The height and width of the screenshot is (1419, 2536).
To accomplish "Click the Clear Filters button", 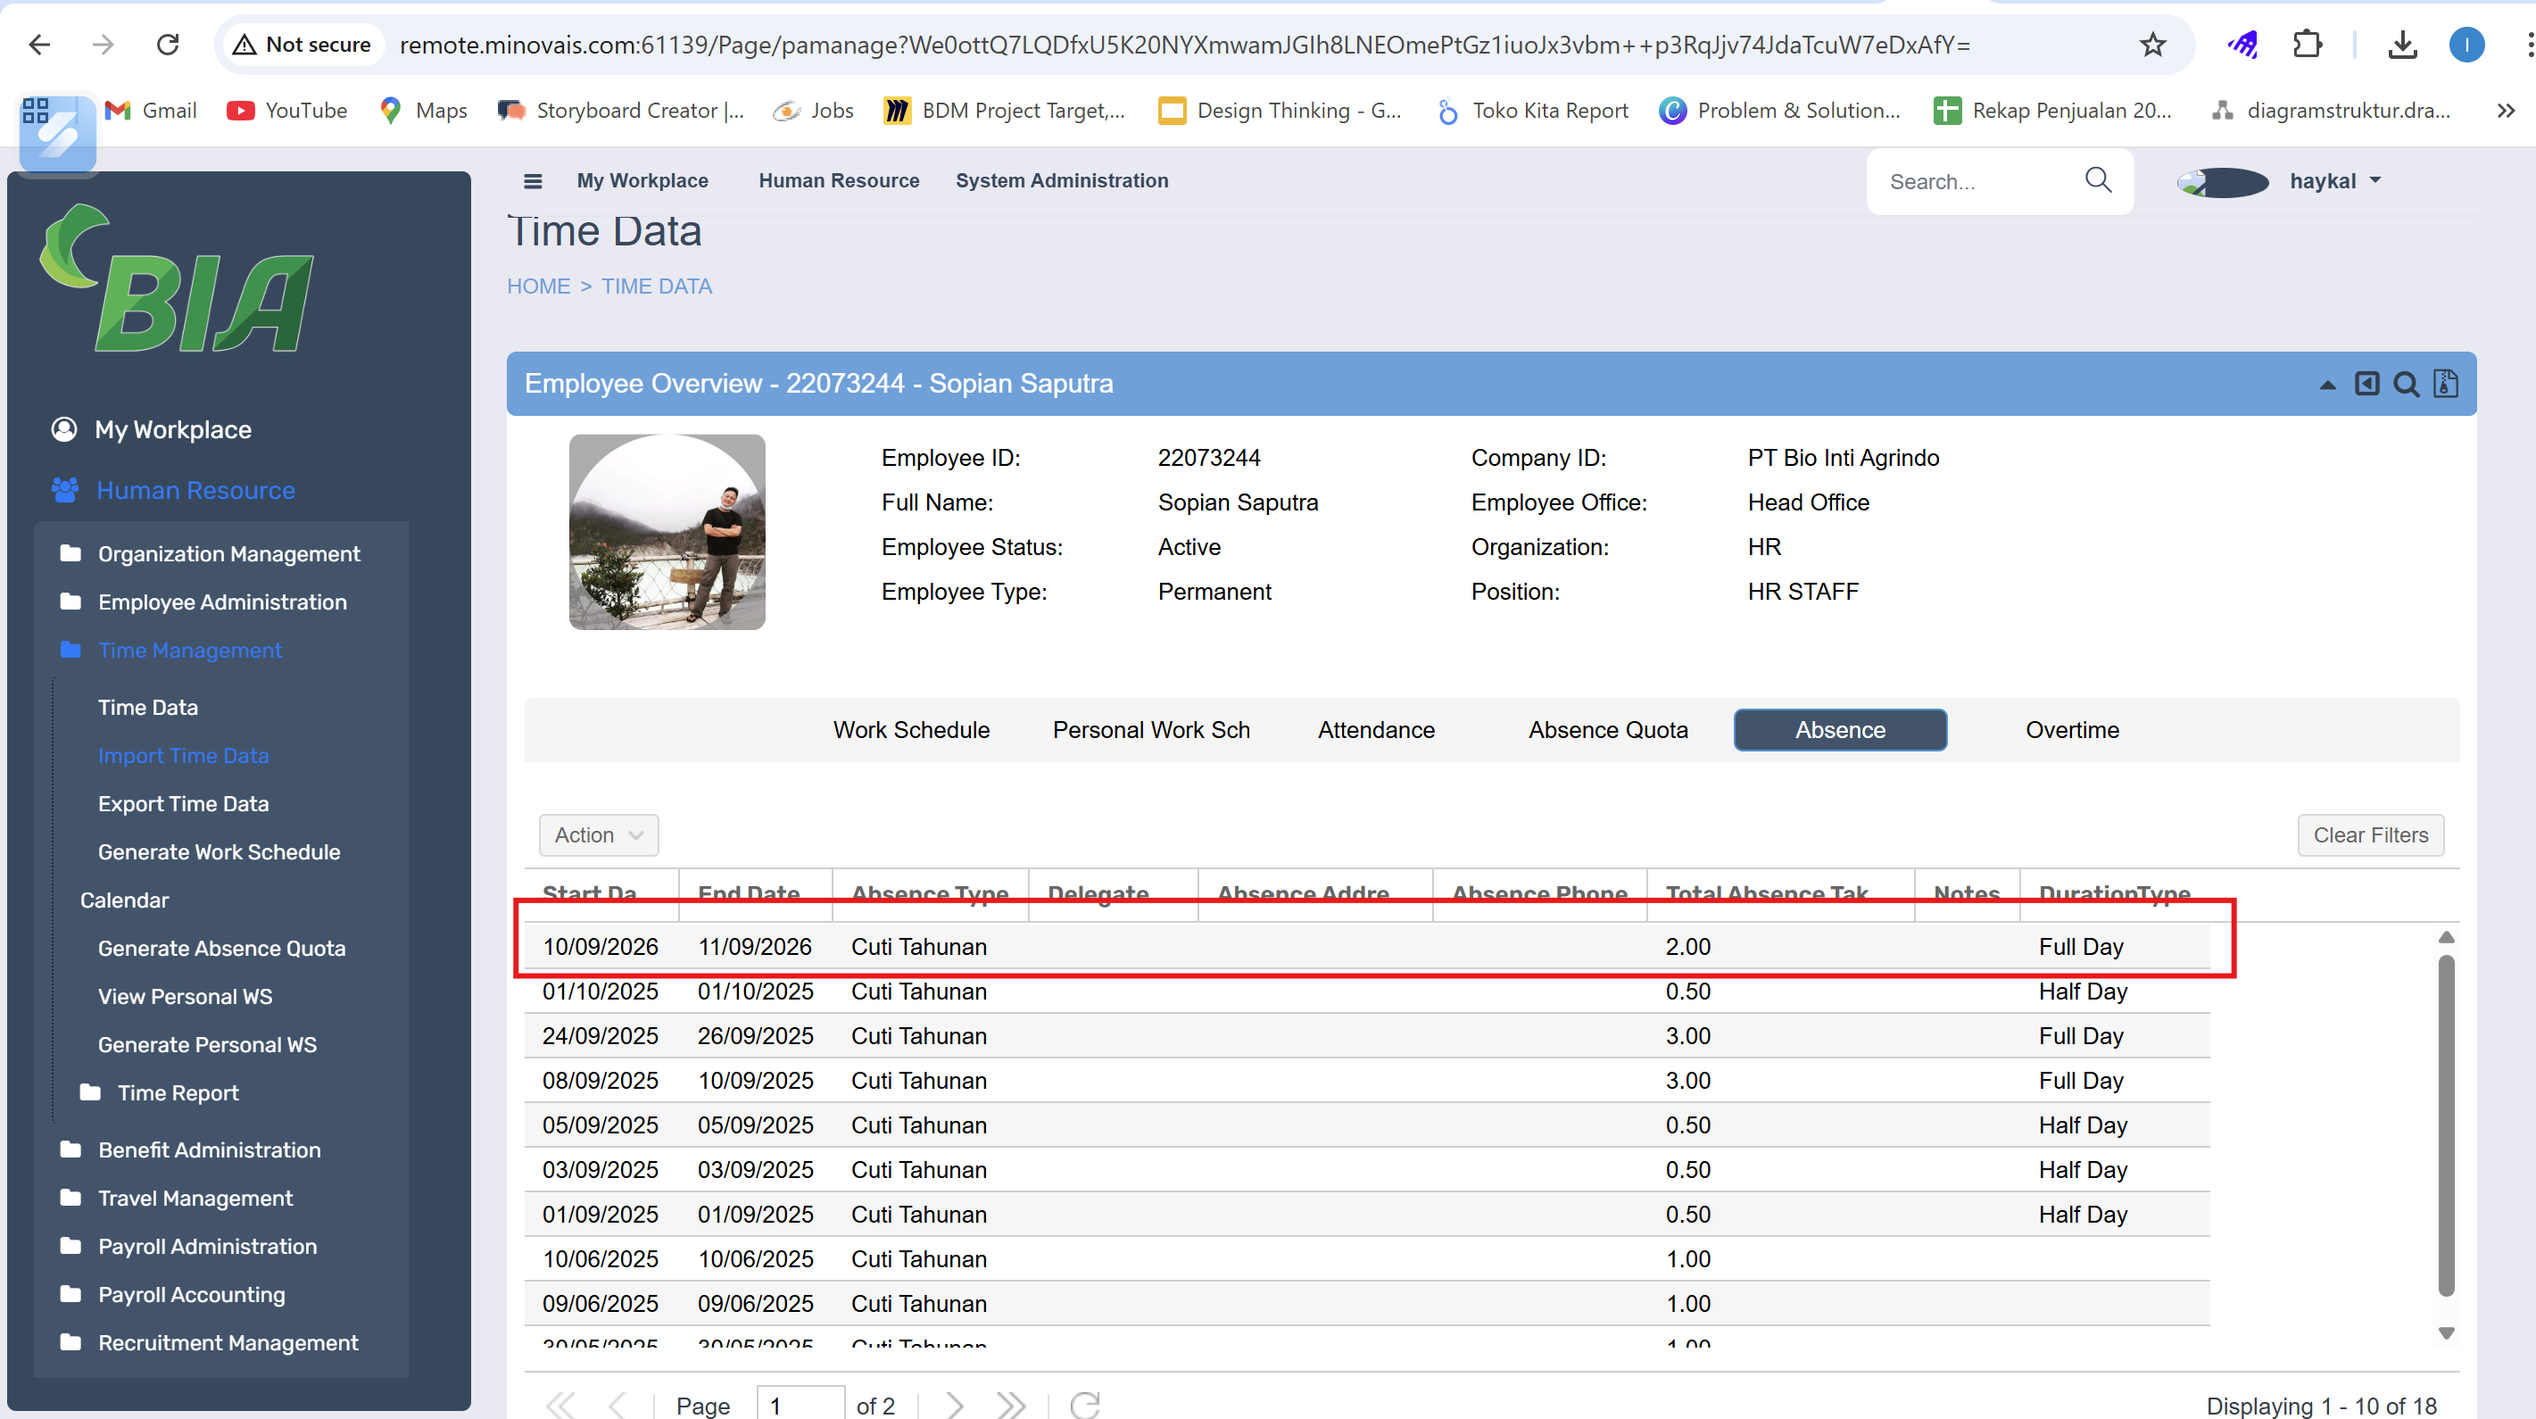I will 2370,835.
